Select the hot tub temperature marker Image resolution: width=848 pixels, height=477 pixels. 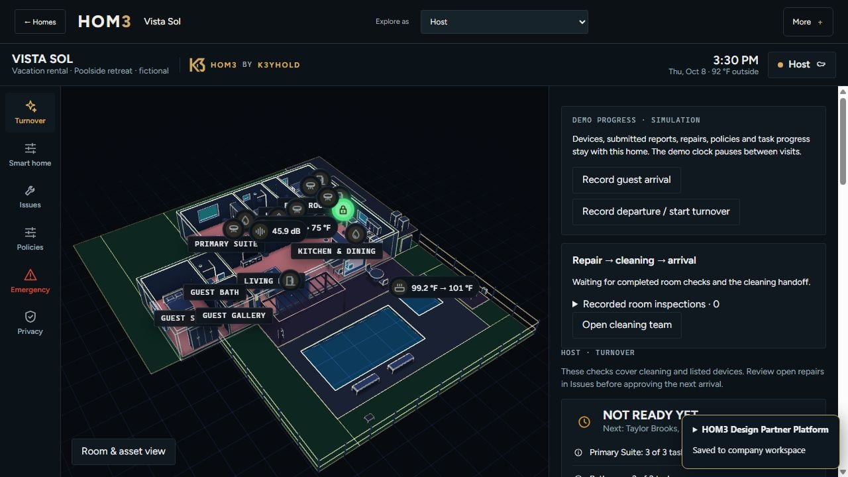pyautogui.click(x=433, y=288)
